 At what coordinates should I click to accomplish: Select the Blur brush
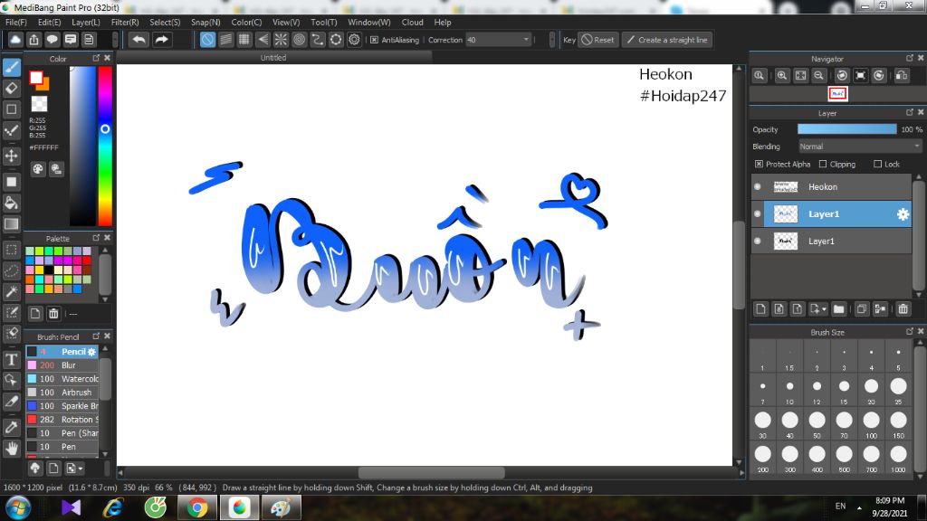point(62,365)
